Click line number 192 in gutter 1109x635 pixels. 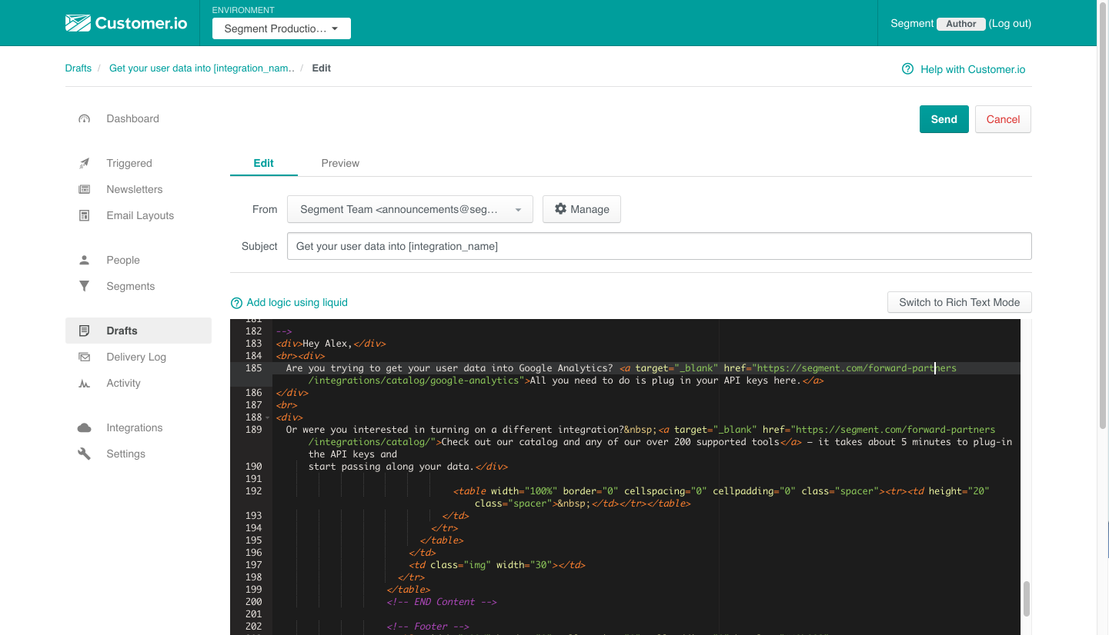(x=254, y=491)
